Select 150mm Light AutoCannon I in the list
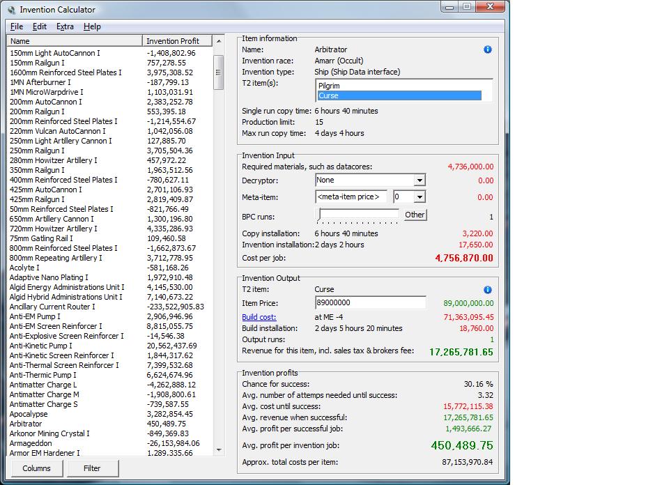Viewport: 669px width, 485px height. [x=110, y=53]
